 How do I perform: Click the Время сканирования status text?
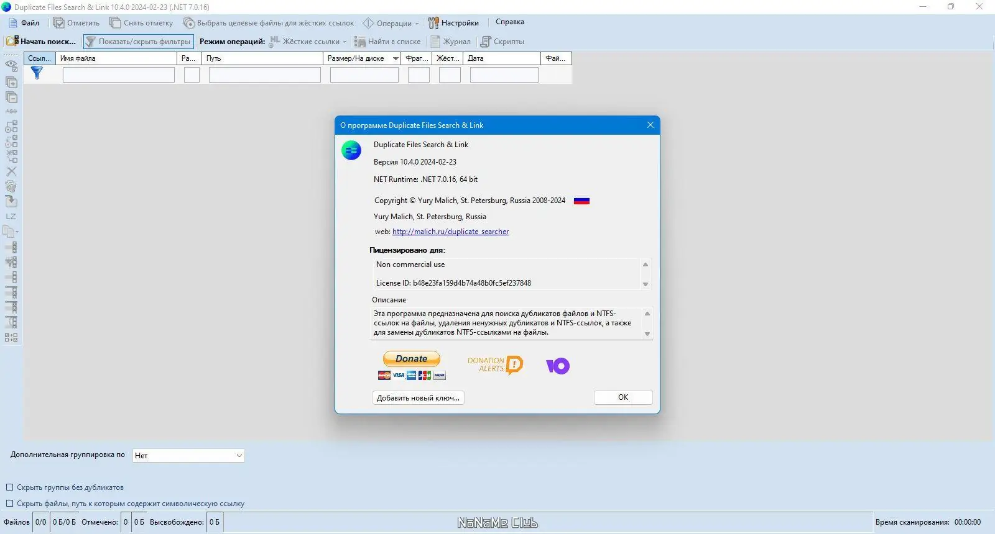click(x=912, y=522)
